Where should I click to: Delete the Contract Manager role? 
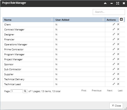point(118,29)
